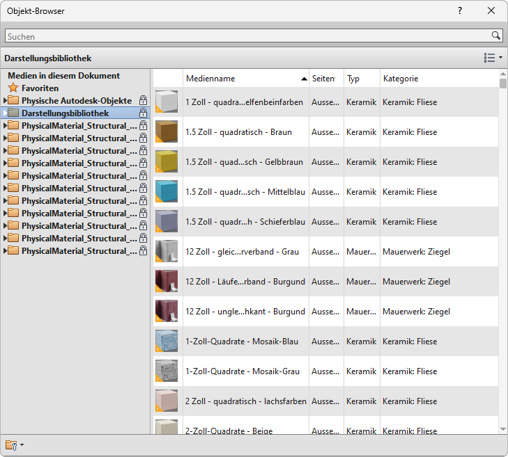Viewport: 508px width, 457px height.
Task: Select the yellow Gelbbraun material thumbnail
Action: 167,161
